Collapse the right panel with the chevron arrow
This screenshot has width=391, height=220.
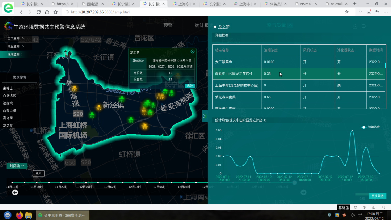(x=205, y=116)
